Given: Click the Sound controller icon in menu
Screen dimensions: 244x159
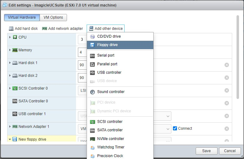Looking at the screenshot, I should 92,92.
